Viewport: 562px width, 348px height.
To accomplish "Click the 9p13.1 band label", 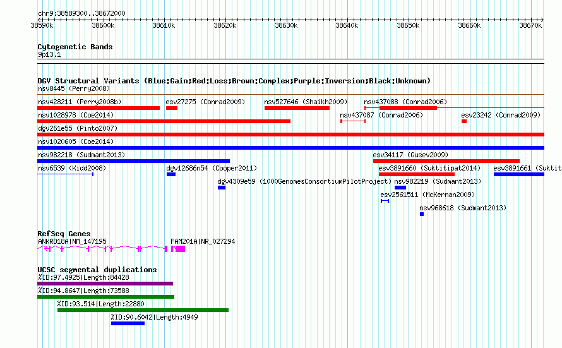I will pos(49,54).
